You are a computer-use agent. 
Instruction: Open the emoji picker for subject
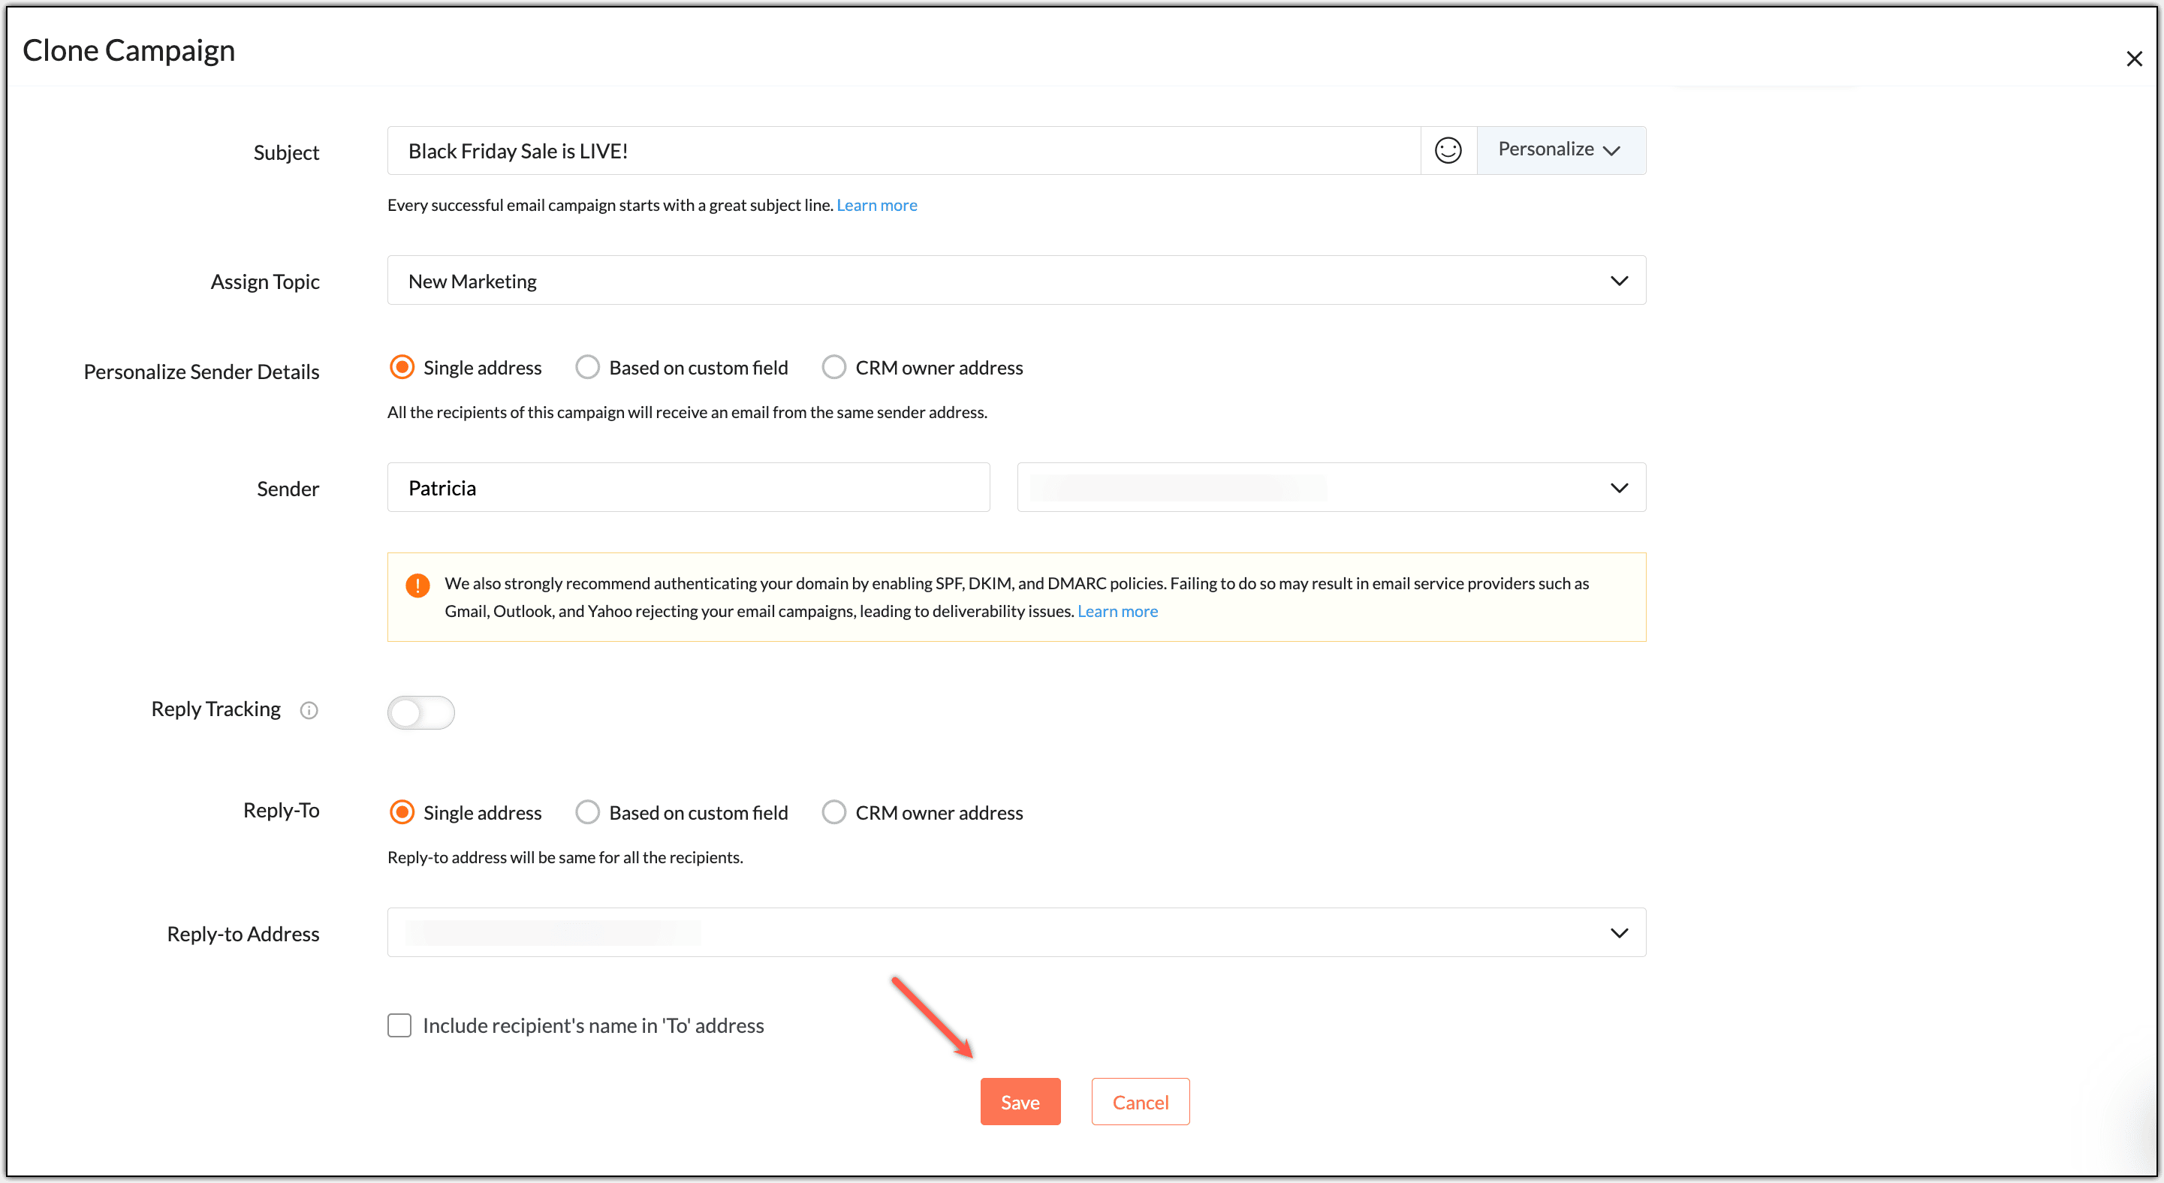tap(1448, 150)
